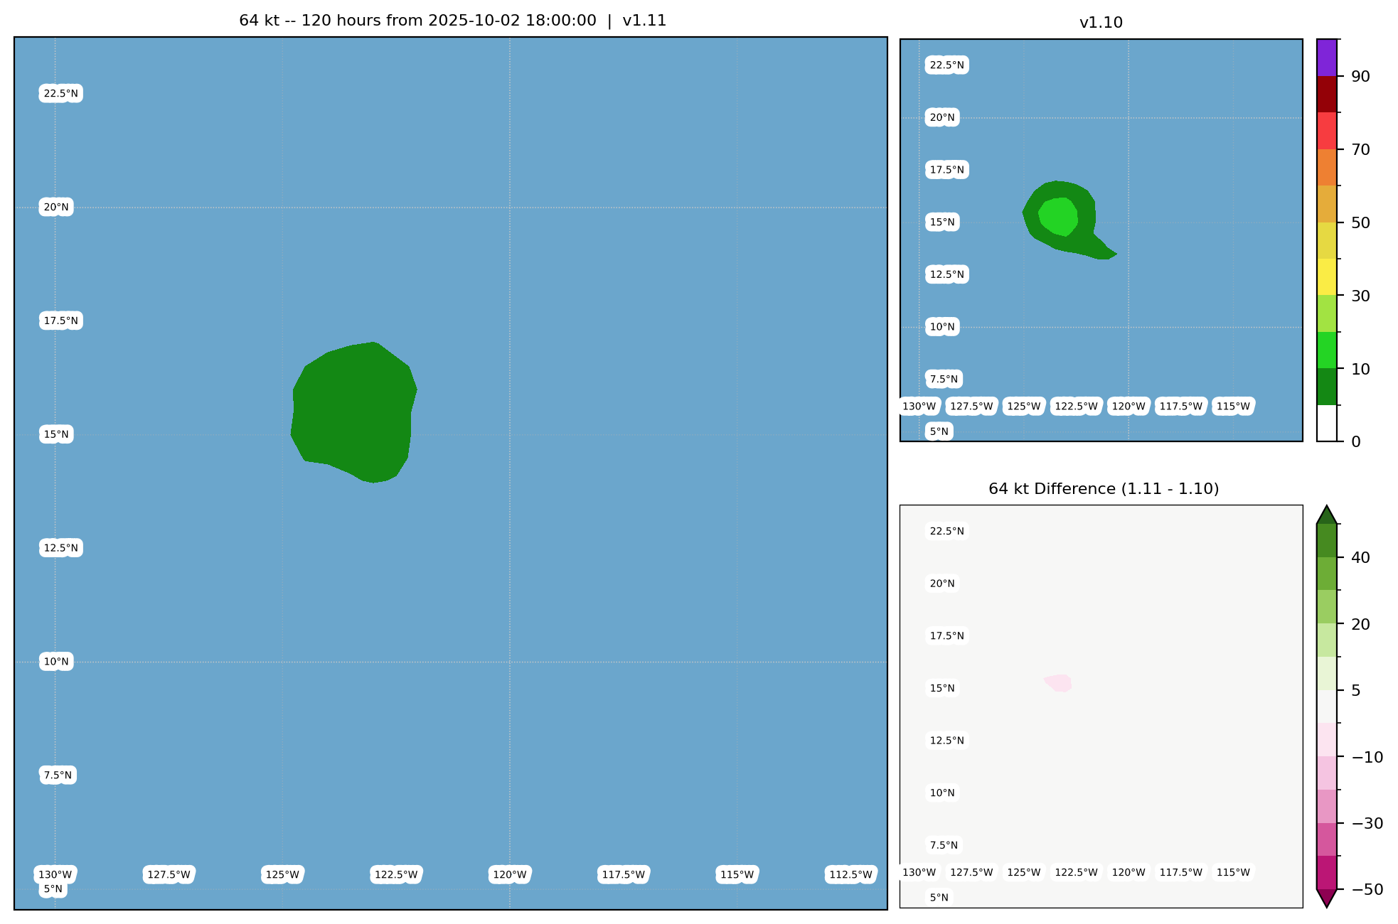Click the upward arrow atop difference colorbar

click(1326, 516)
